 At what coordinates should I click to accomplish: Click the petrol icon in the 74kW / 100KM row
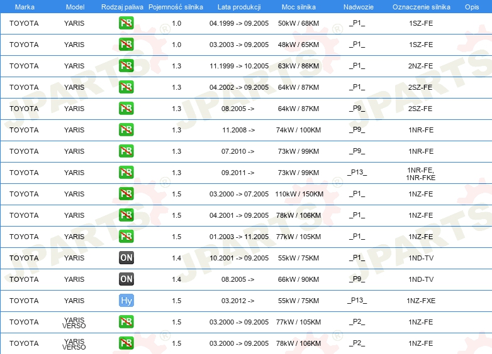[x=126, y=129]
